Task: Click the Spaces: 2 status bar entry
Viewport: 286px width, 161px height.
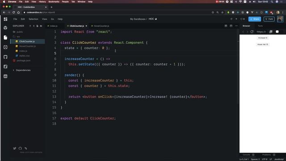Action: 255,159
